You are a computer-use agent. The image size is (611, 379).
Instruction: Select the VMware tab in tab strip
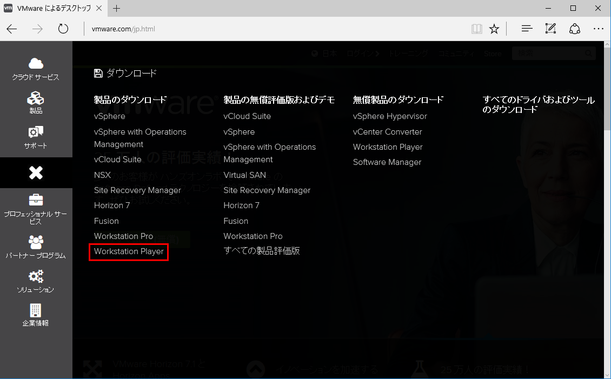click(x=53, y=8)
